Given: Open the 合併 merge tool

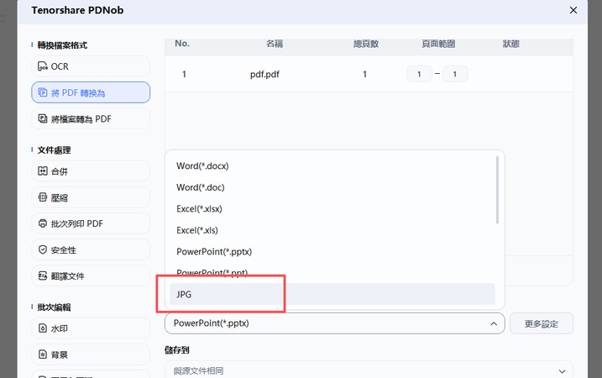Looking at the screenshot, I should click(x=91, y=171).
